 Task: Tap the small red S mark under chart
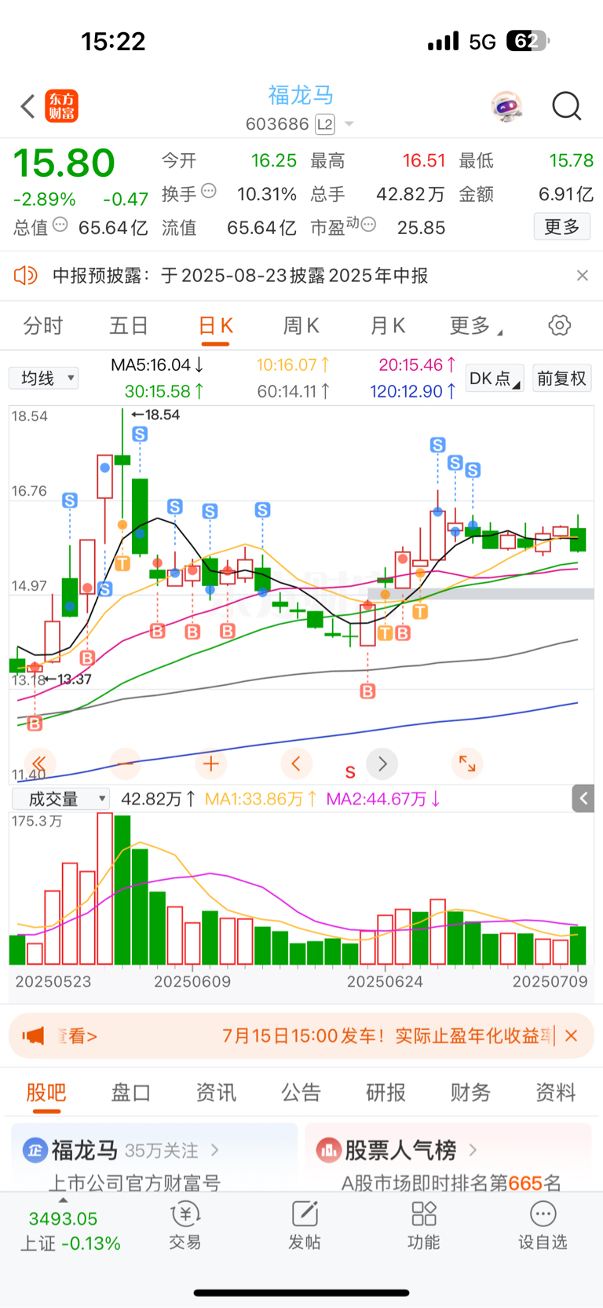(350, 772)
